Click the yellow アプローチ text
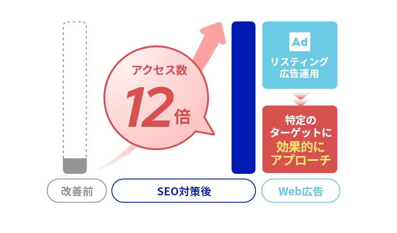 pyautogui.click(x=301, y=160)
